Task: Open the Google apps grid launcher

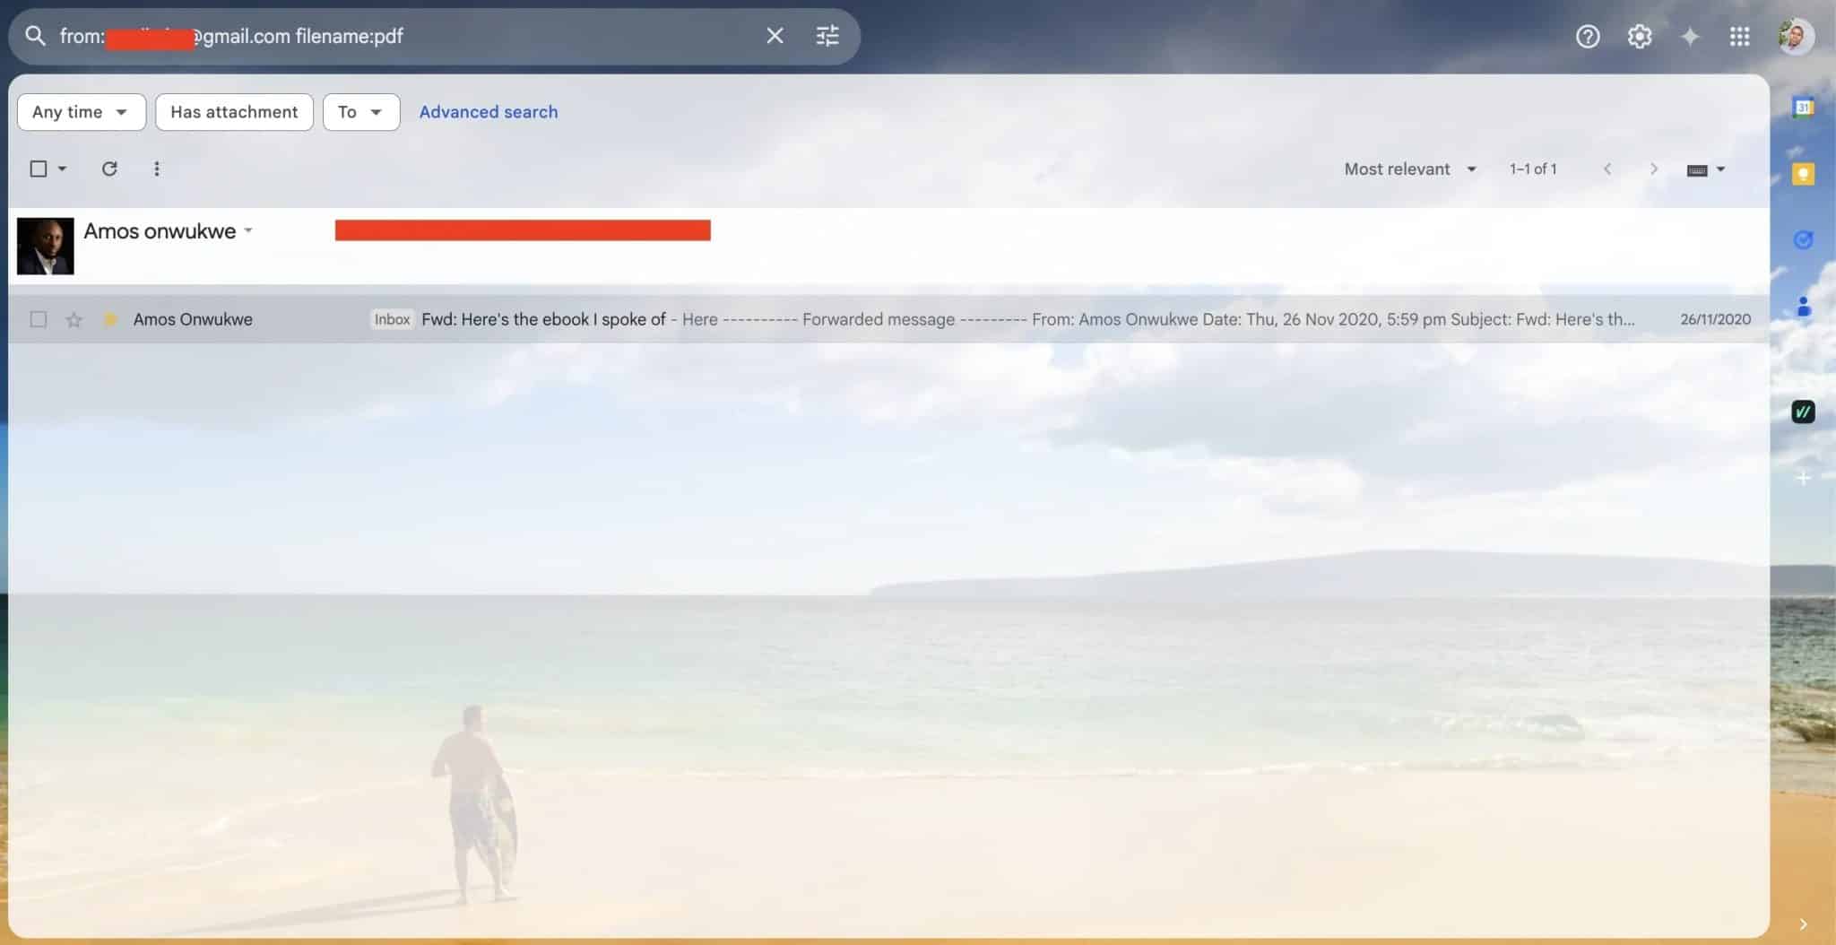Action: (x=1739, y=36)
